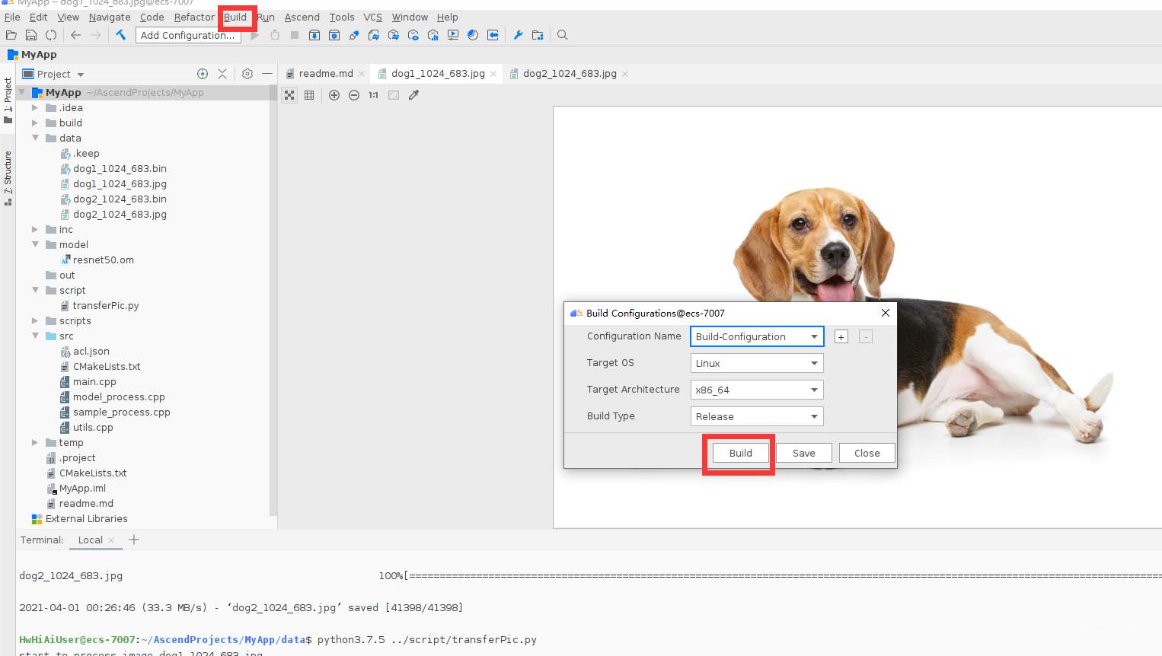Open the Add Configuration box
Image resolution: width=1162 pixels, height=656 pixels.
click(188, 35)
